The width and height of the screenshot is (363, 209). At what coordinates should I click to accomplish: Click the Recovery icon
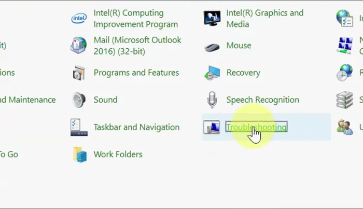point(212,73)
